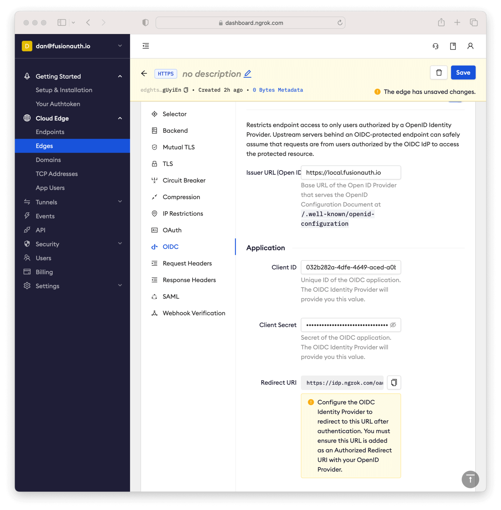
Task: Go back in Safari history
Action: pyautogui.click(x=88, y=23)
